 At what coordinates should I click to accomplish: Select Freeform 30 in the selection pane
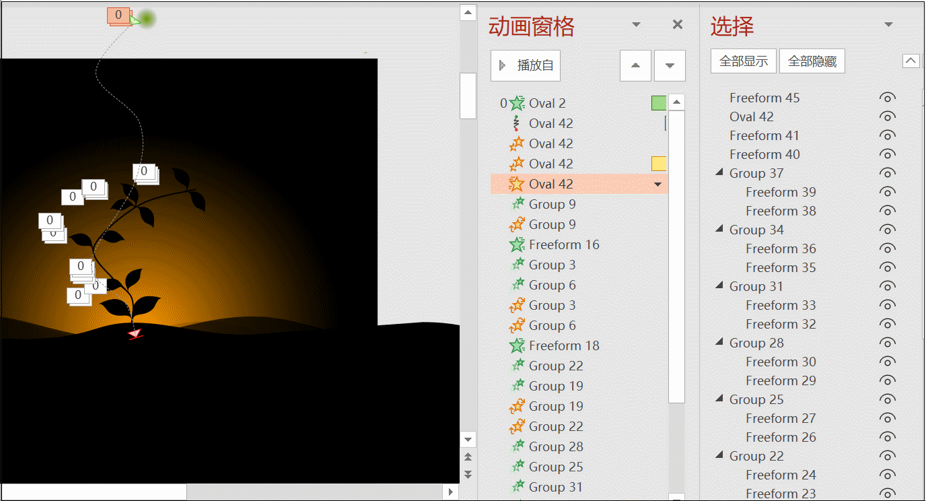click(781, 362)
